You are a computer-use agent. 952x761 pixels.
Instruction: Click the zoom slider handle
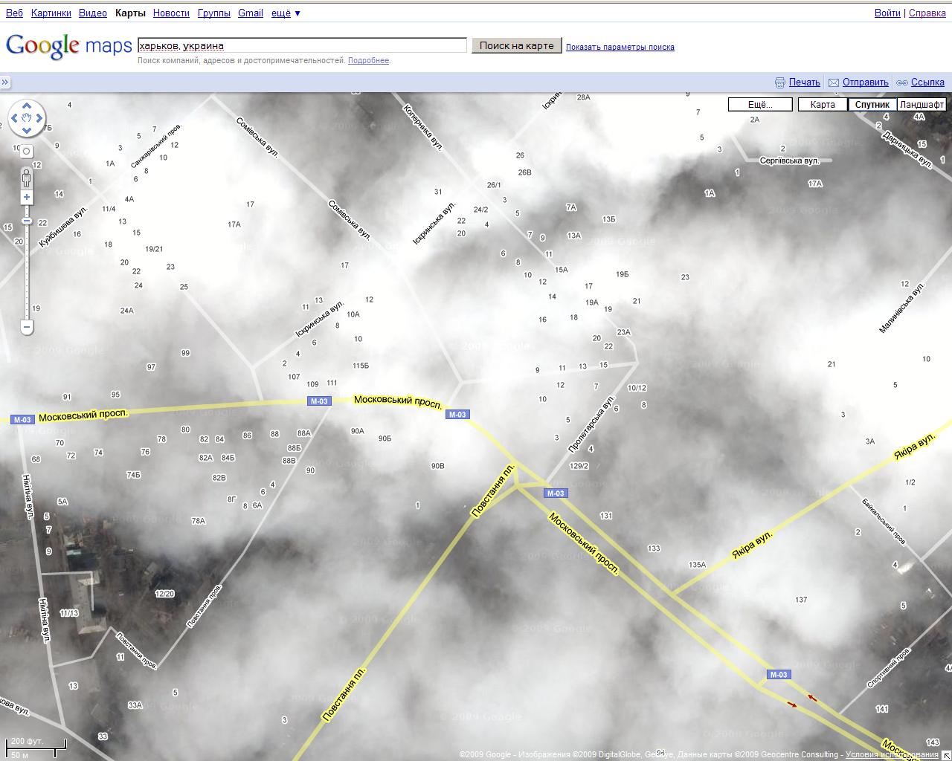pyautogui.click(x=27, y=221)
